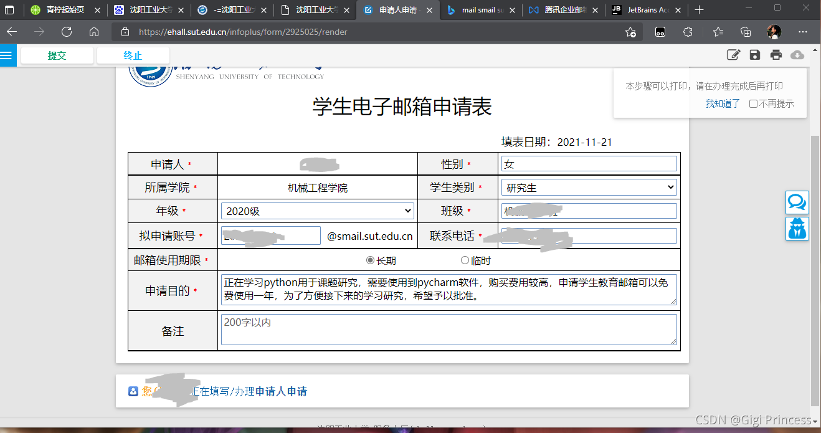Reload the page with refresh icon
The height and width of the screenshot is (433, 821).
tap(67, 32)
